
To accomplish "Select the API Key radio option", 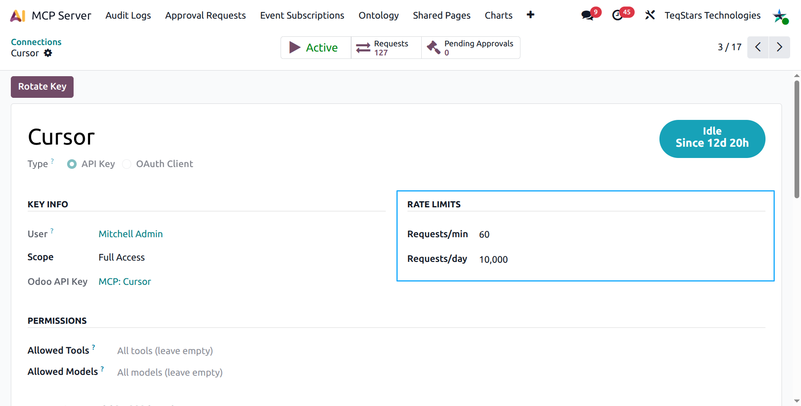I will (72, 164).
